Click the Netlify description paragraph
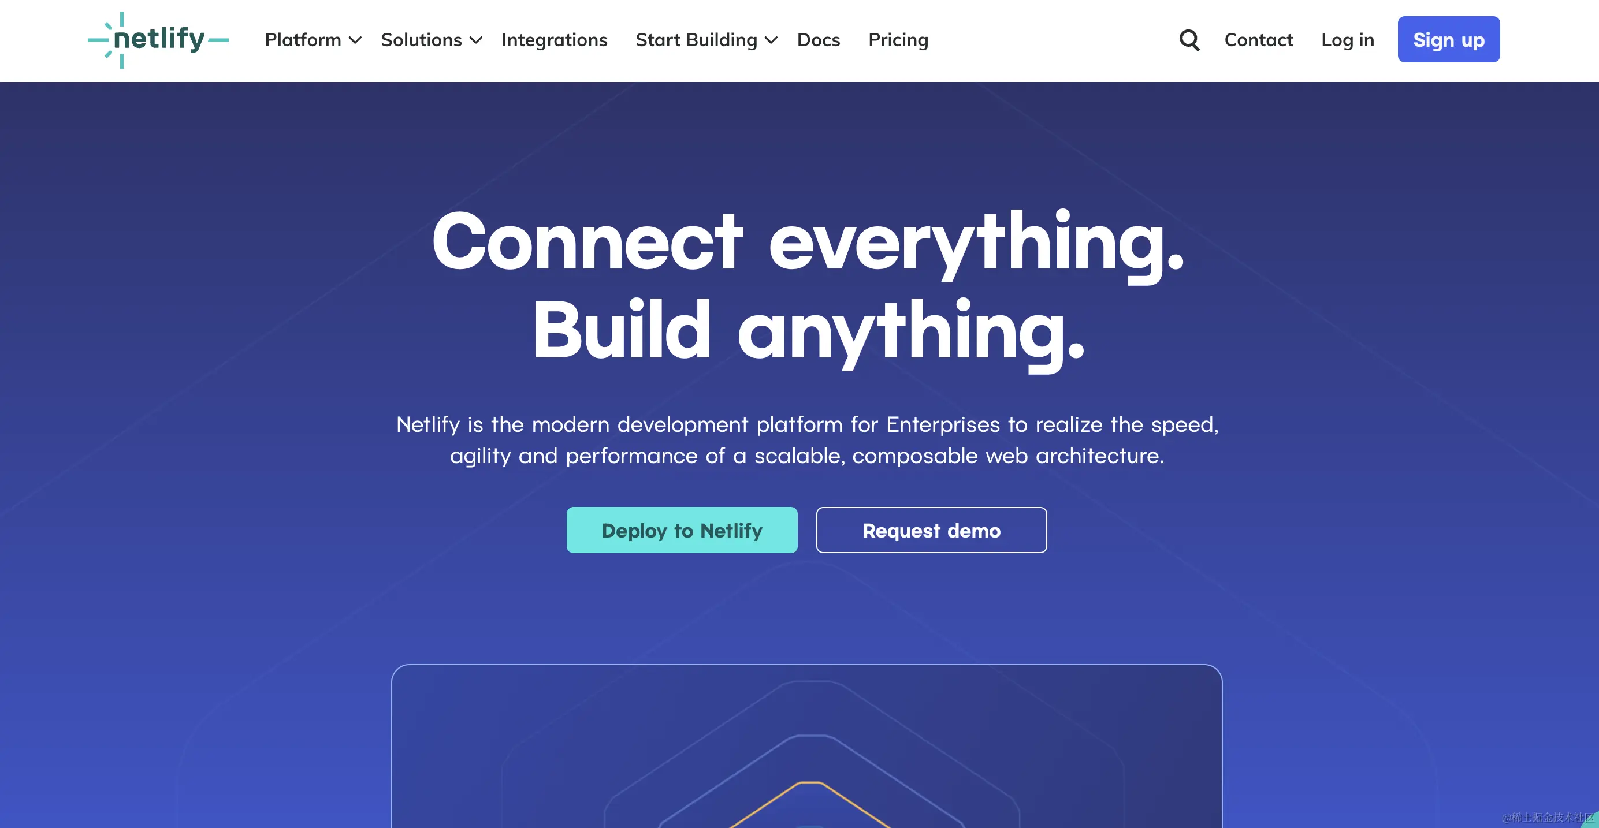 [x=807, y=440]
